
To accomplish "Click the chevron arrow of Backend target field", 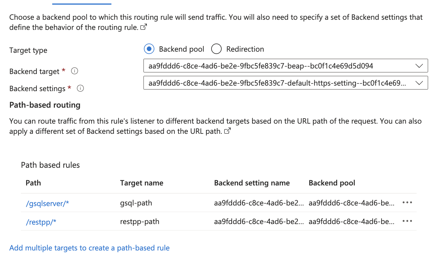I will click(419, 66).
